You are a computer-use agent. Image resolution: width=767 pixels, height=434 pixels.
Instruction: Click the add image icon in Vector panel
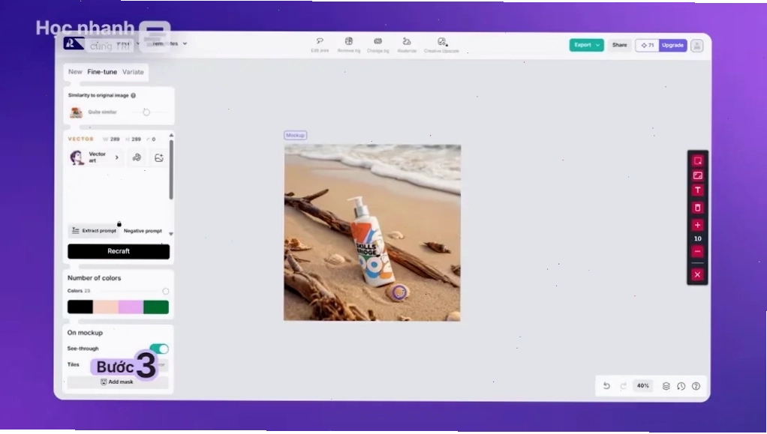tap(159, 157)
